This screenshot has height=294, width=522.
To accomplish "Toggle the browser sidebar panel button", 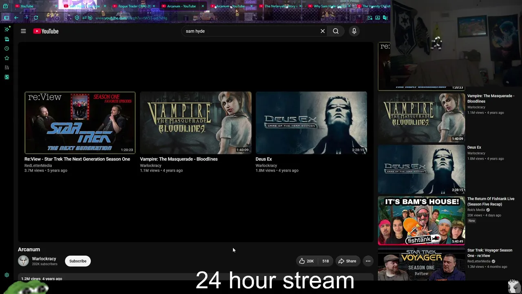I will click(x=6, y=18).
